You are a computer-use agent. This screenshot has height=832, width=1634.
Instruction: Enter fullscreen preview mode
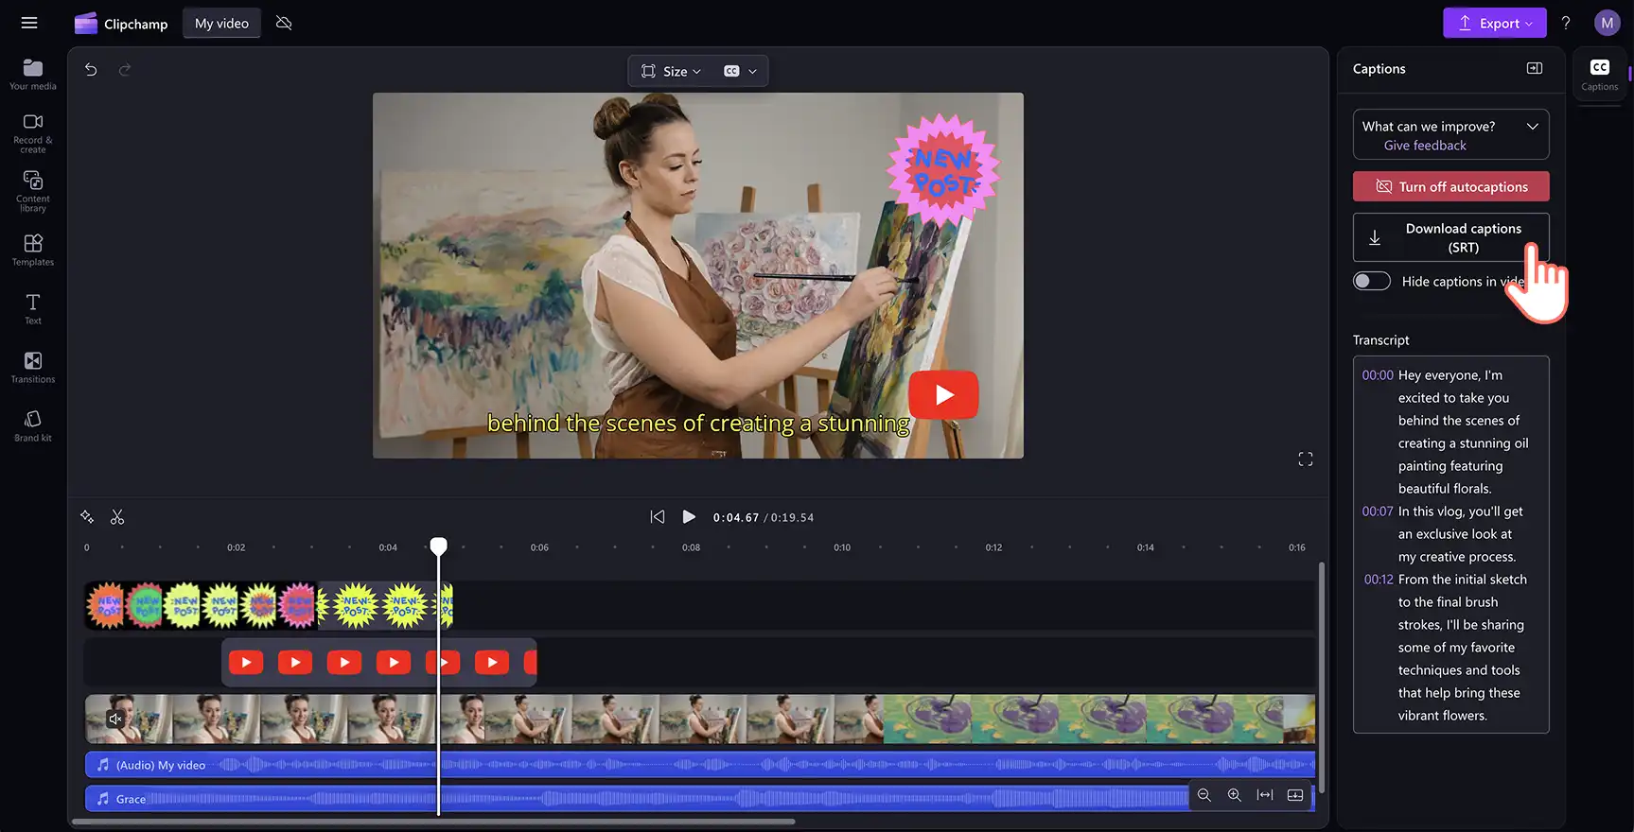coord(1306,459)
